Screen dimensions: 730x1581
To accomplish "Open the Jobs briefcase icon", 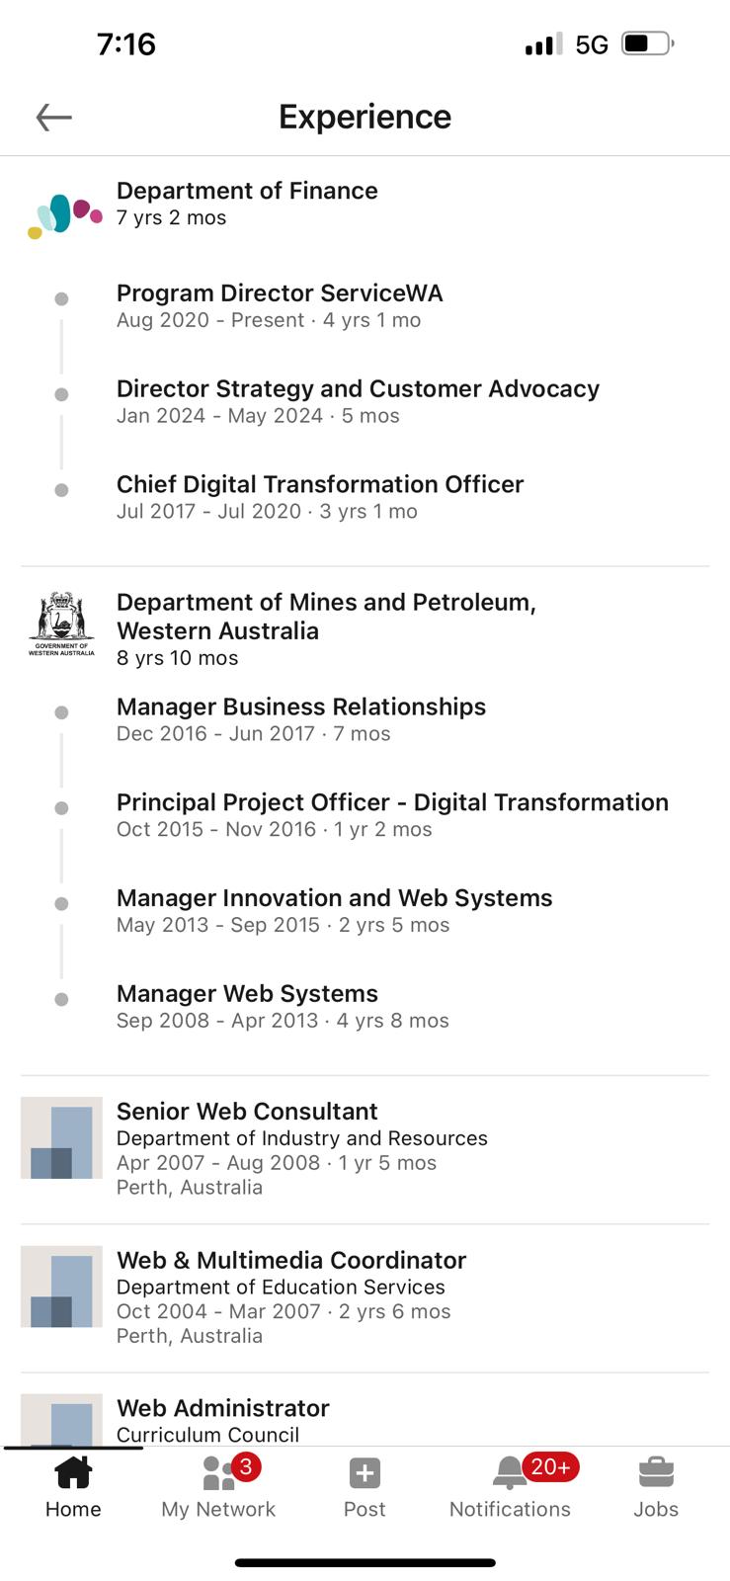I will point(656,1473).
